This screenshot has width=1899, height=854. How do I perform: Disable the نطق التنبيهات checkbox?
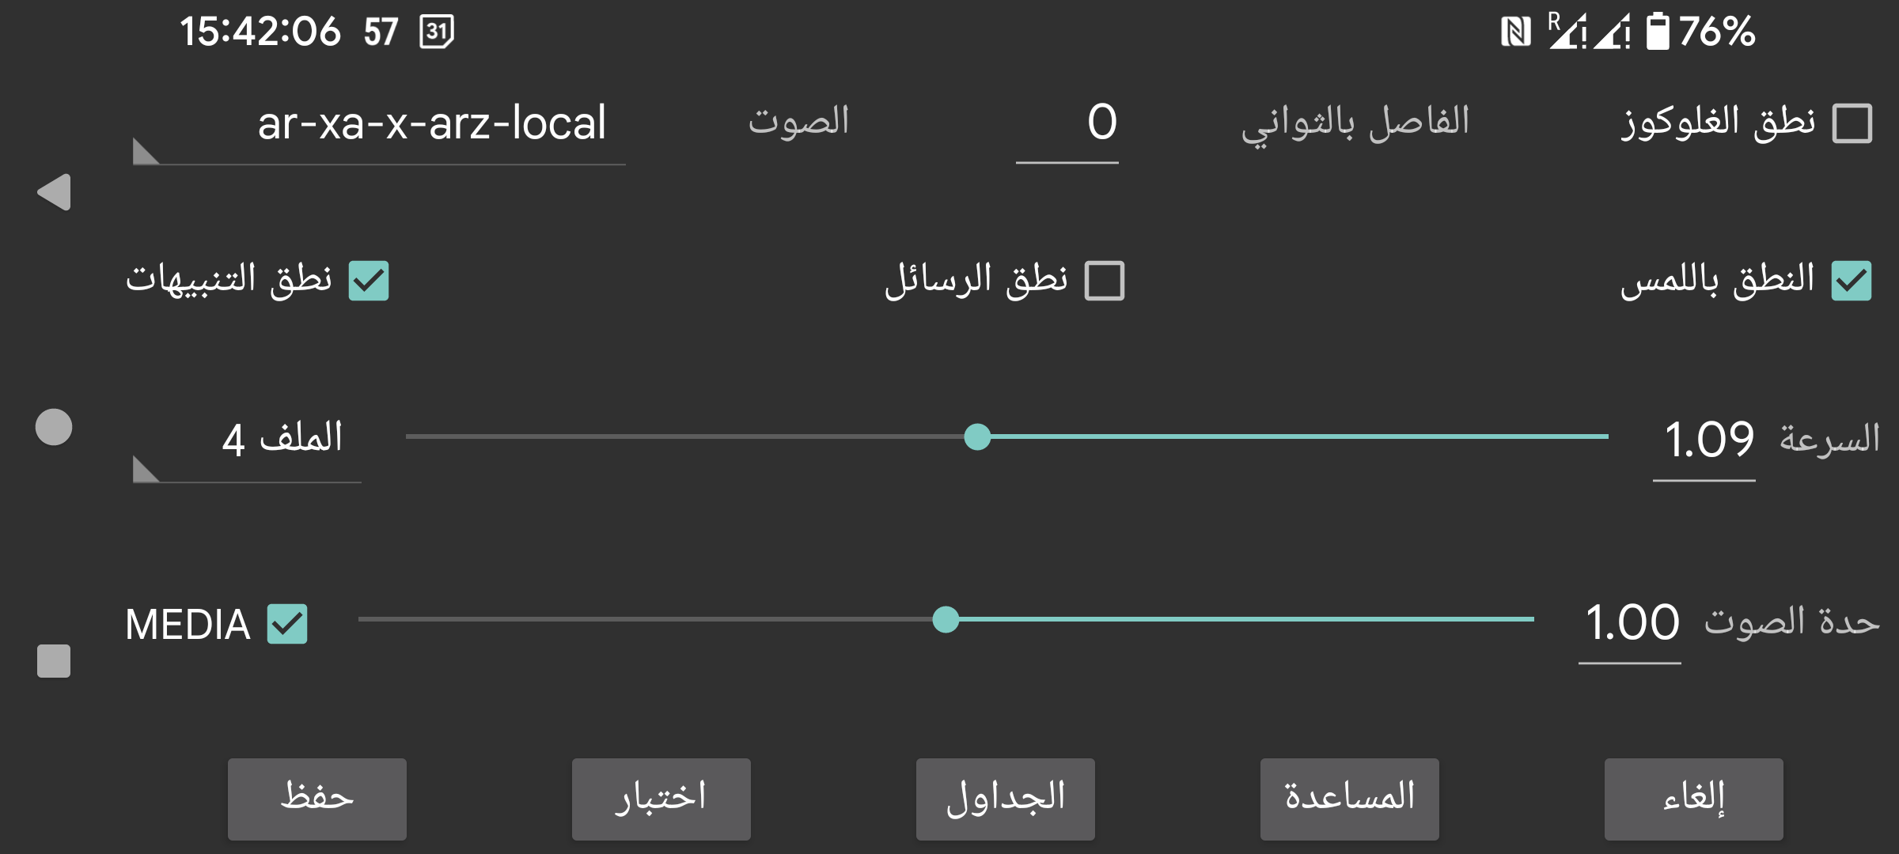369,281
